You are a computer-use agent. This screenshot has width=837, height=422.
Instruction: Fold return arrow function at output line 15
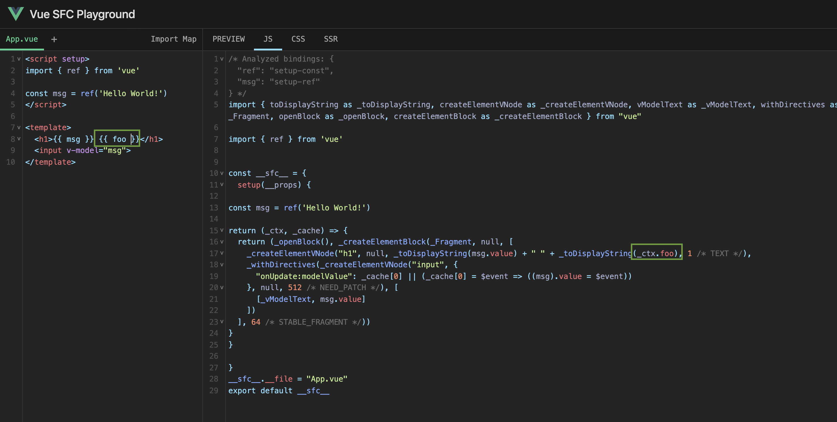[222, 230]
